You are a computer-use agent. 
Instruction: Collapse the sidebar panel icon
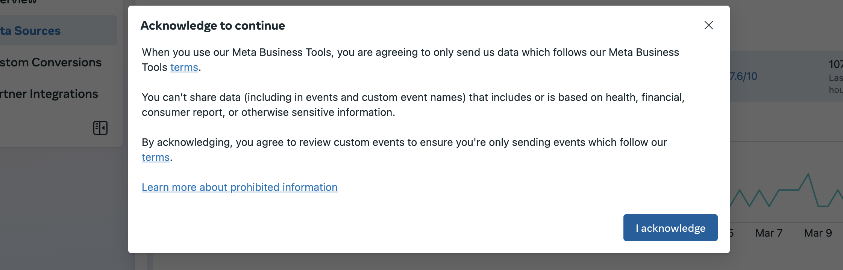click(100, 128)
